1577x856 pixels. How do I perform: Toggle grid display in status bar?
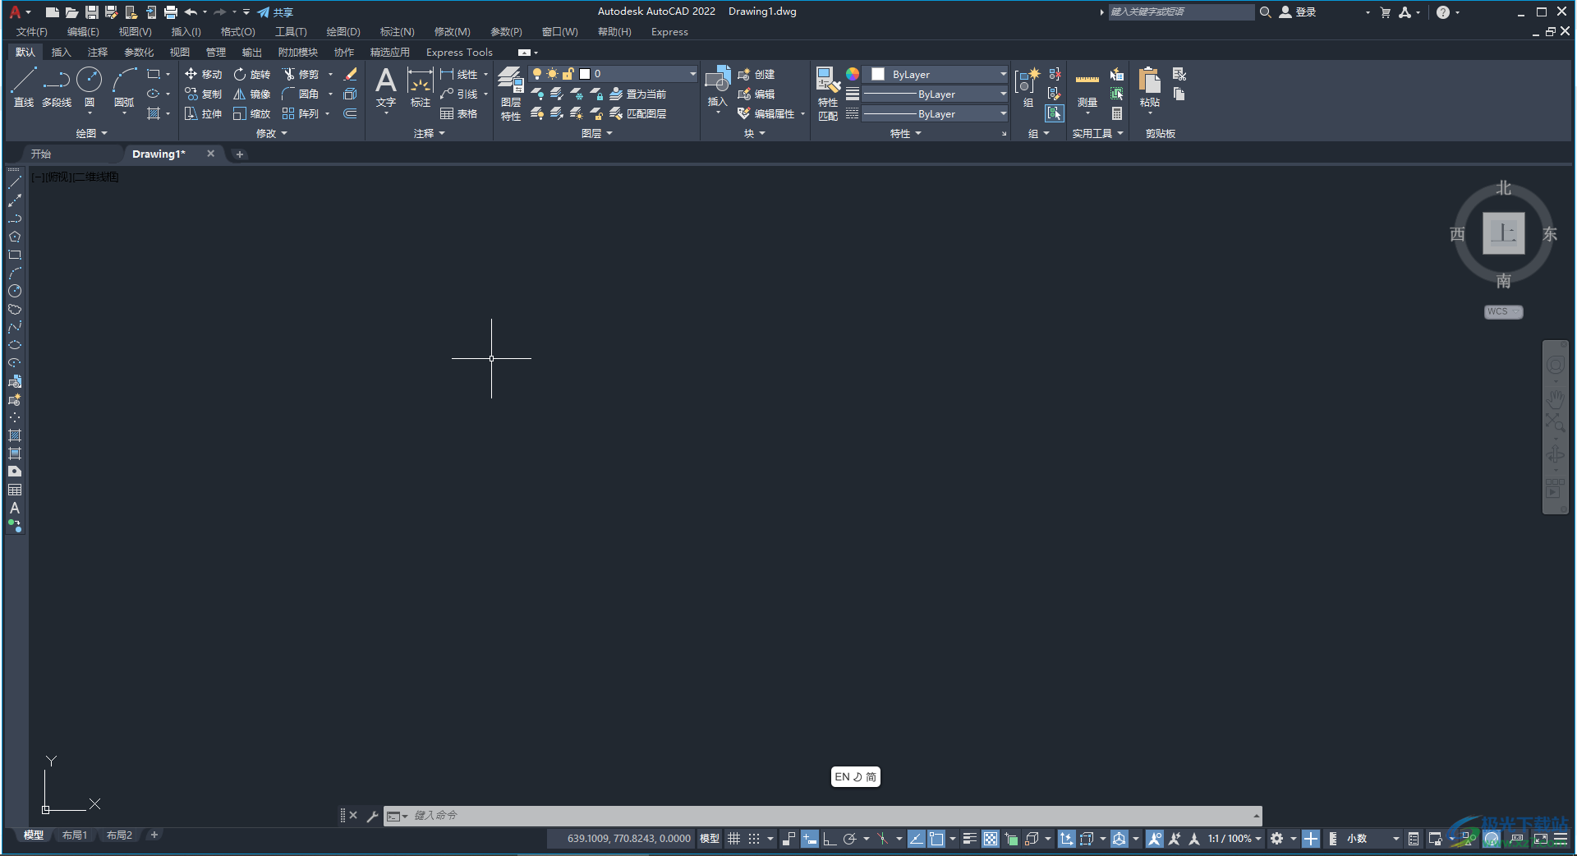733,839
